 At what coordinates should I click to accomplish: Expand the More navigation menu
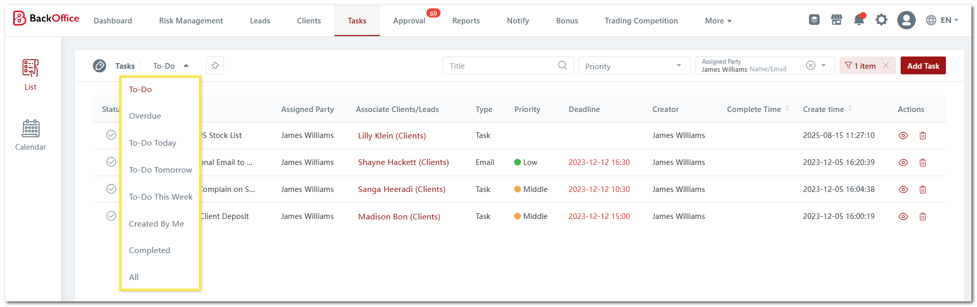click(x=718, y=21)
